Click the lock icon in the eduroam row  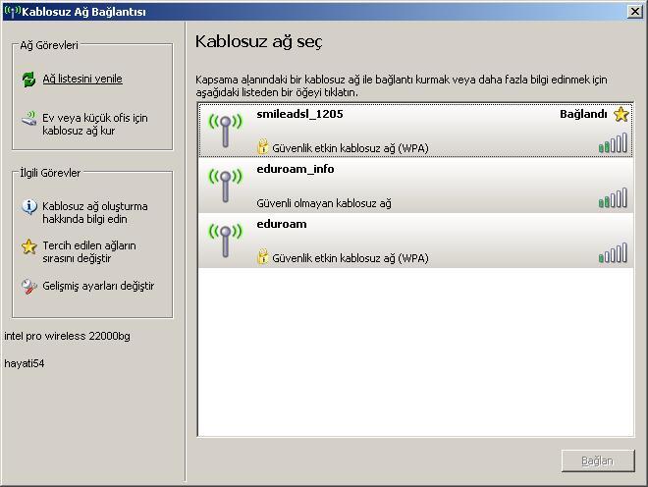[262, 256]
